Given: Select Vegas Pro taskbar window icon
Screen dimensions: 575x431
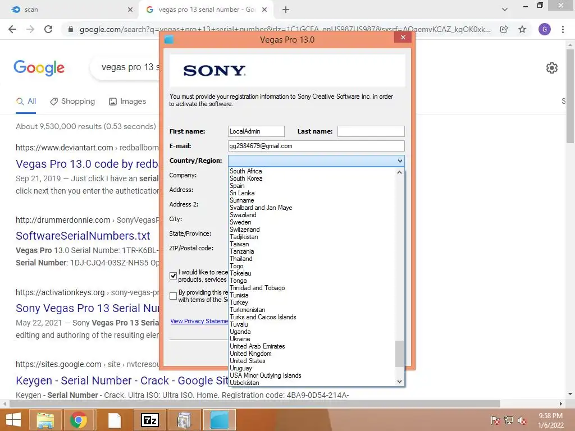Looking at the screenshot, I should tap(220, 420).
